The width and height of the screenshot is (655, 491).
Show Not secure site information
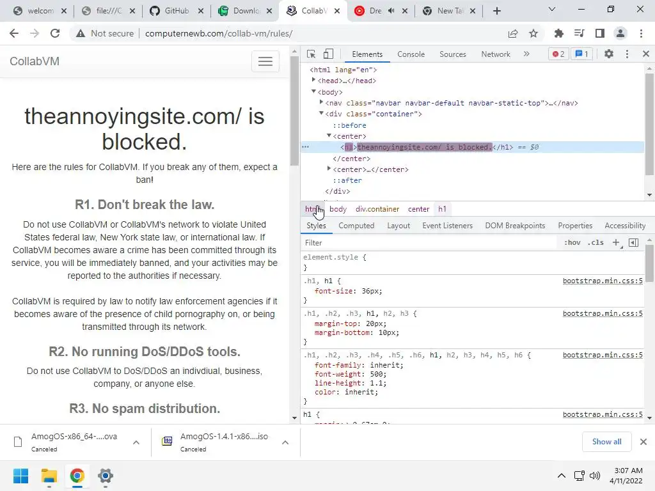point(105,33)
